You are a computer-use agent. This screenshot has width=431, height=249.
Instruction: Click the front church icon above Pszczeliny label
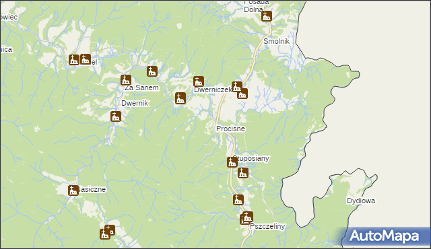pos(248,217)
